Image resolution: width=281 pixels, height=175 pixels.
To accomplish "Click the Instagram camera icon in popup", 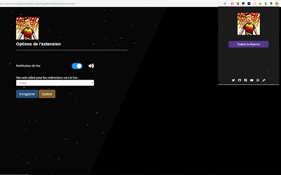I will click(258, 80).
